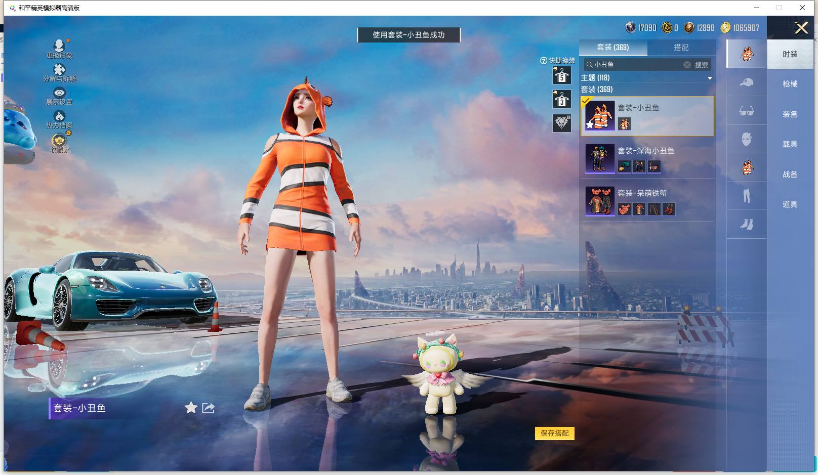
Task: Switch to the 搭配 tab
Action: pos(681,47)
